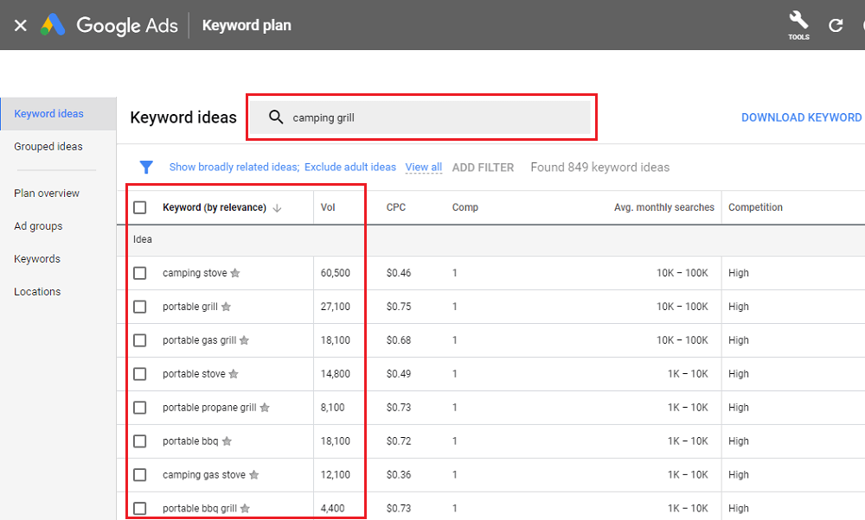Image resolution: width=865 pixels, height=520 pixels.
Task: Check the portable propane grill row checkbox
Action: pyautogui.click(x=140, y=407)
